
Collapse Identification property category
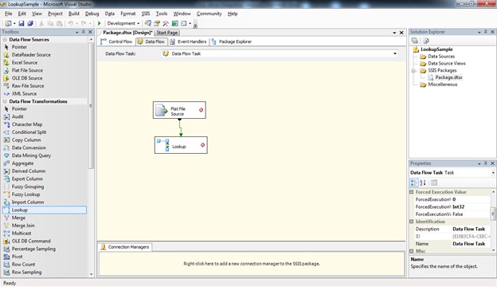(412, 222)
